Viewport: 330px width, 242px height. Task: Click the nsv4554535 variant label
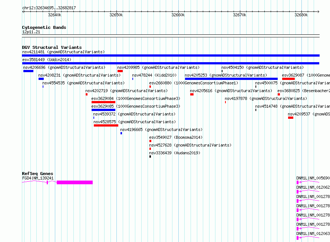click(x=83, y=83)
